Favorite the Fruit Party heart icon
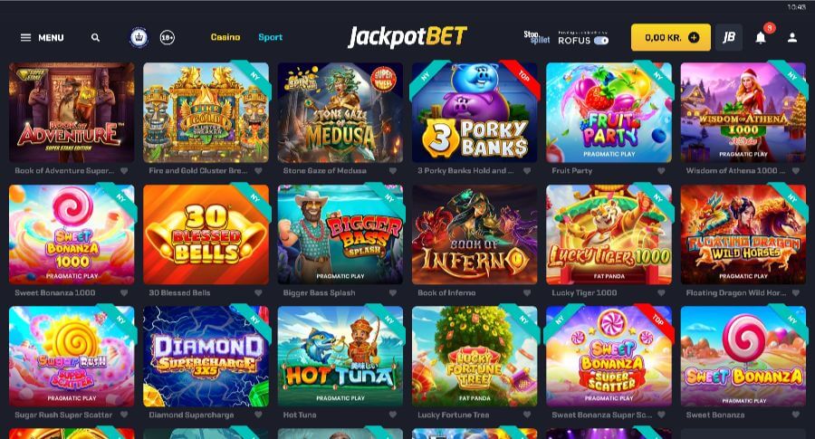The width and height of the screenshot is (815, 439). point(661,171)
